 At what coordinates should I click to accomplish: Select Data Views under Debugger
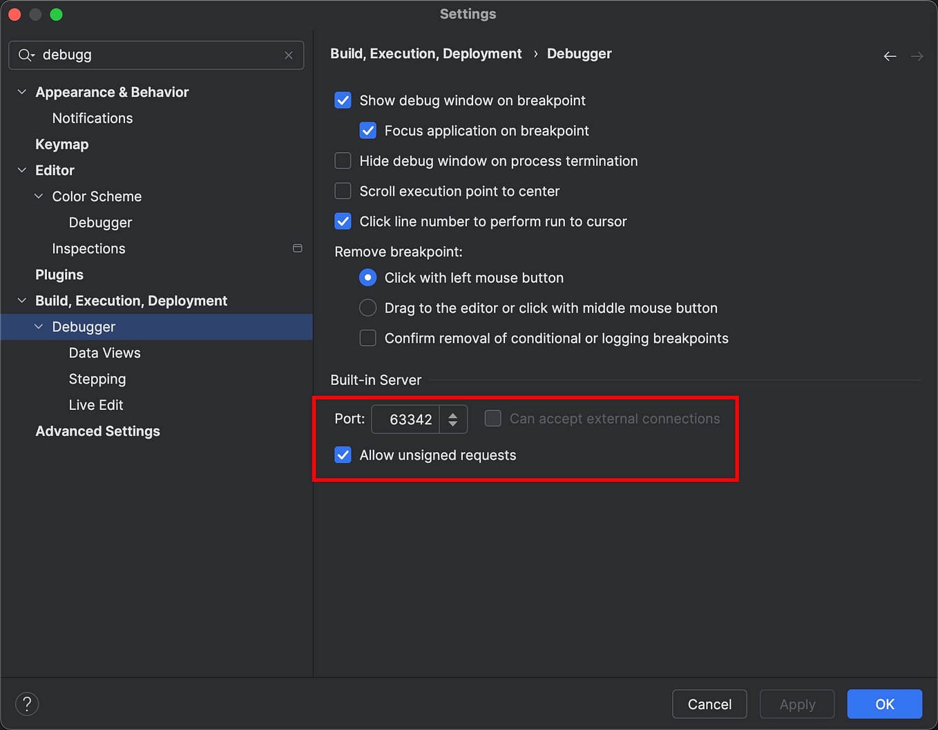pos(104,353)
